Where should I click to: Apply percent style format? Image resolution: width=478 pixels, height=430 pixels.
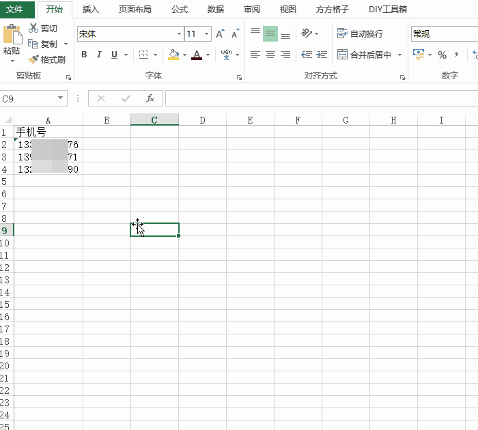pyautogui.click(x=442, y=55)
